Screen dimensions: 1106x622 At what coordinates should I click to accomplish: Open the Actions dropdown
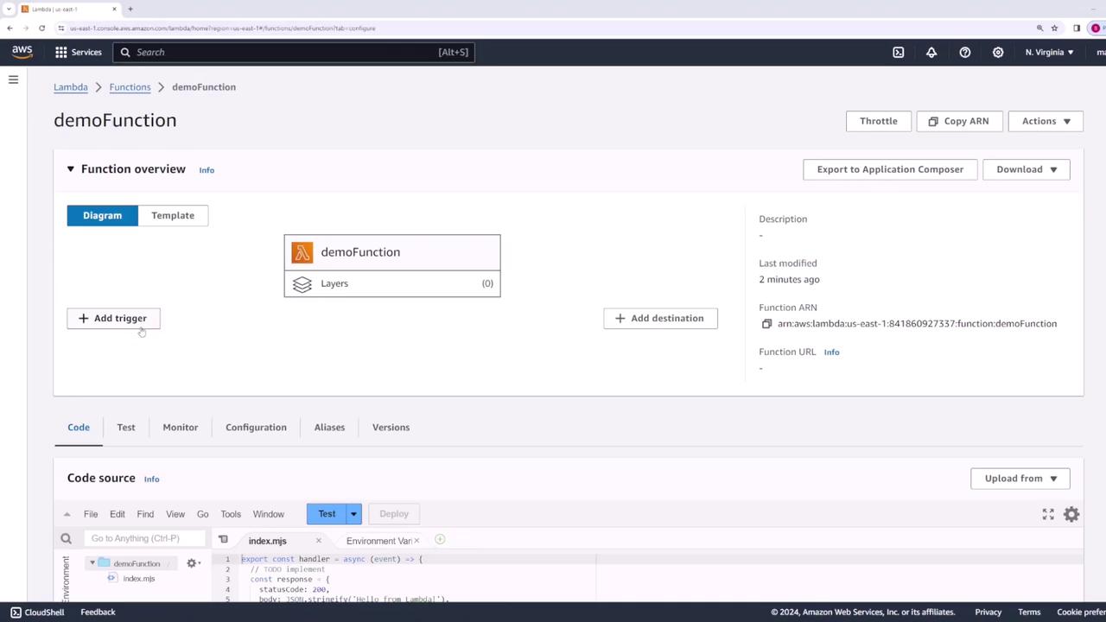(1046, 121)
